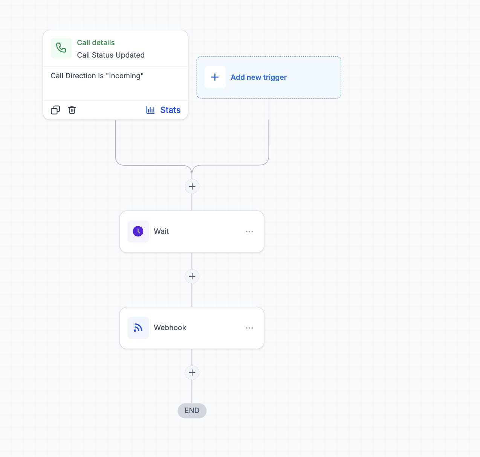Duplicate the Call details trigger
This screenshot has height=457, width=480.
point(55,110)
